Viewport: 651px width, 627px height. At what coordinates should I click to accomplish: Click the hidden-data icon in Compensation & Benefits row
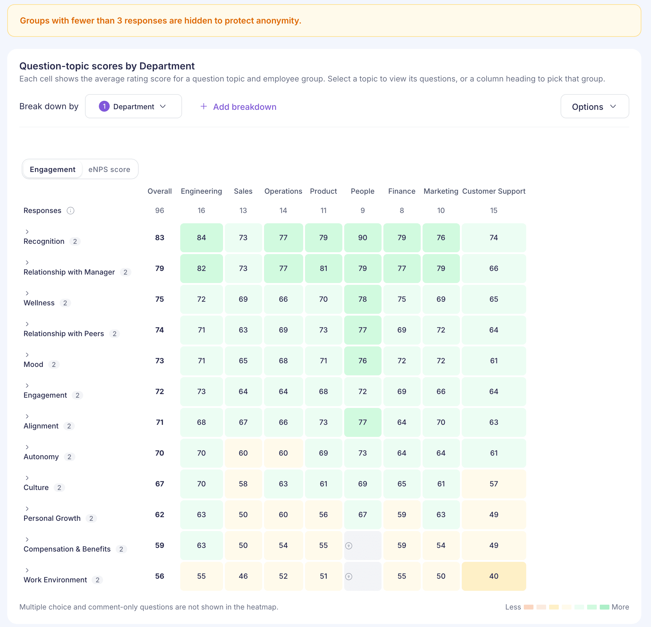[349, 546]
